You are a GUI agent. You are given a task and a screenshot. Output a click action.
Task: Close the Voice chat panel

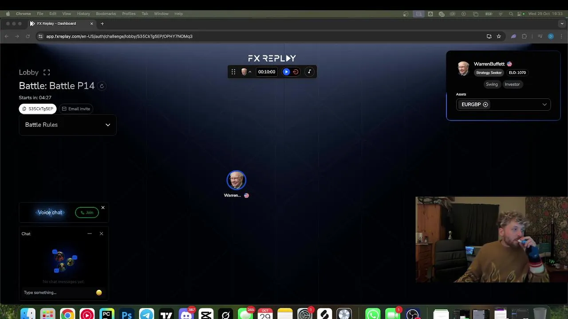click(x=103, y=207)
